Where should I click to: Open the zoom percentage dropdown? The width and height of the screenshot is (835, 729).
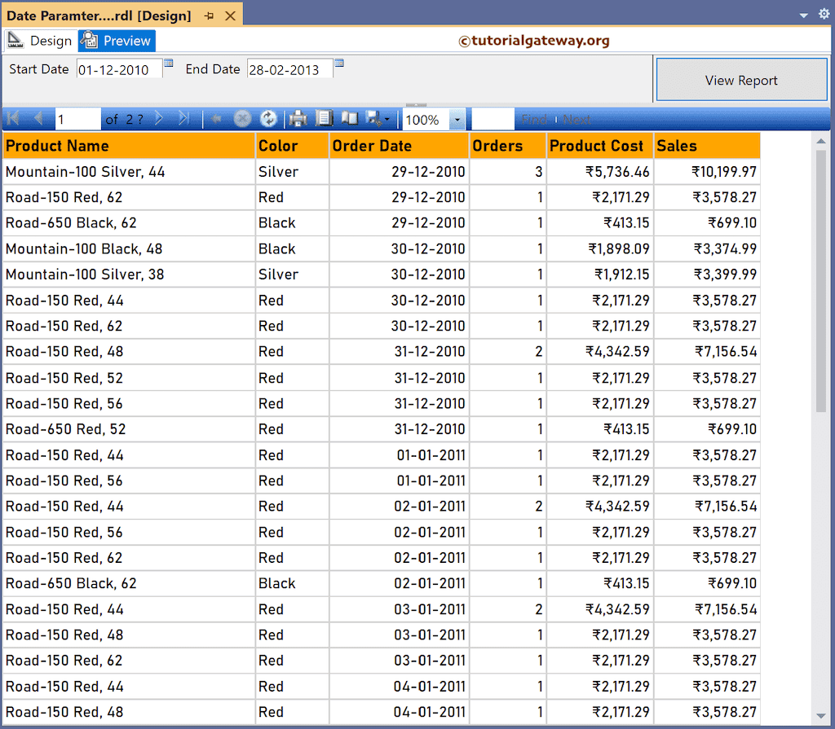[x=457, y=119]
